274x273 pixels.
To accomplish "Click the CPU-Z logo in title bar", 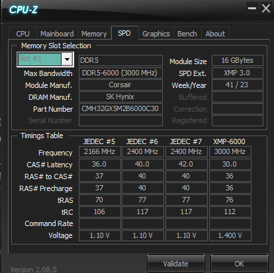I will (x=23, y=10).
